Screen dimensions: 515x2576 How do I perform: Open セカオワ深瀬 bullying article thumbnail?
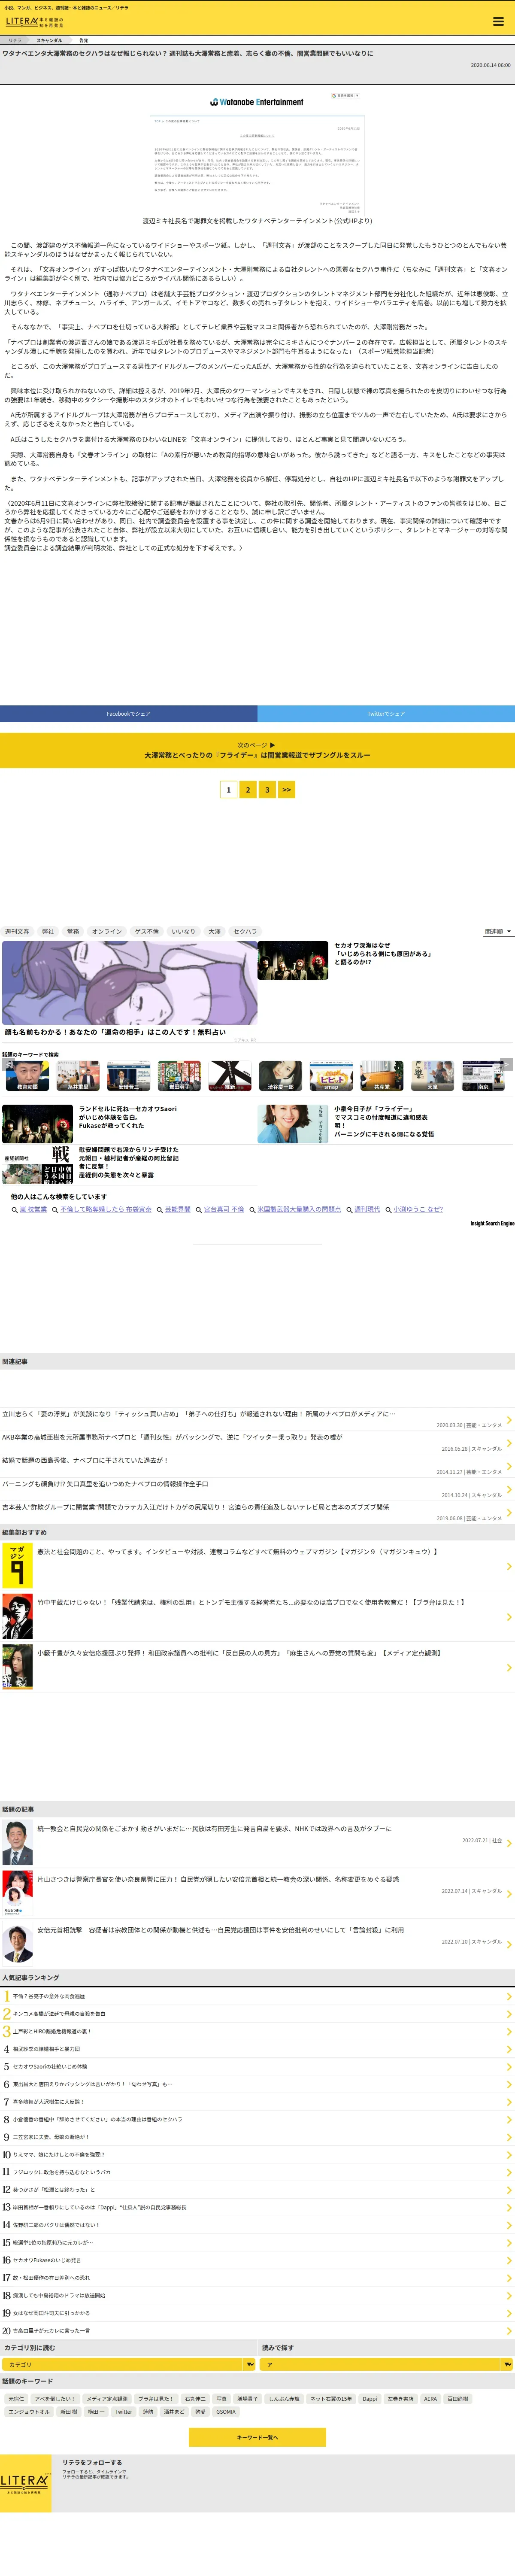coord(293,960)
